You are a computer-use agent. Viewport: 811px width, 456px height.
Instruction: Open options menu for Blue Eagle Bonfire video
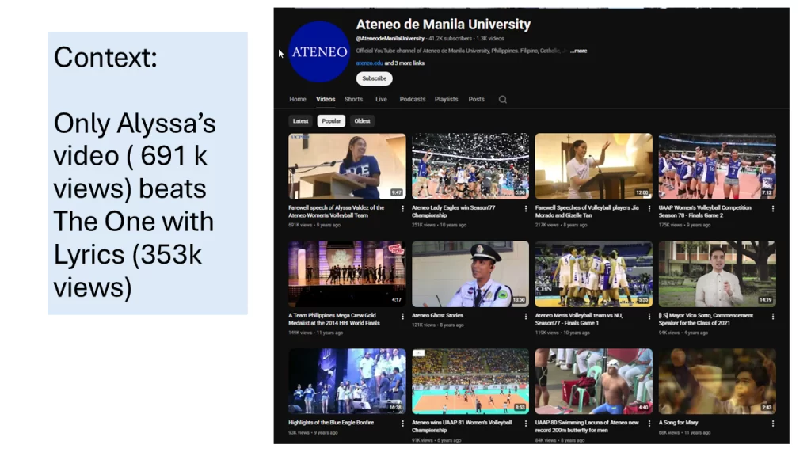click(x=402, y=424)
